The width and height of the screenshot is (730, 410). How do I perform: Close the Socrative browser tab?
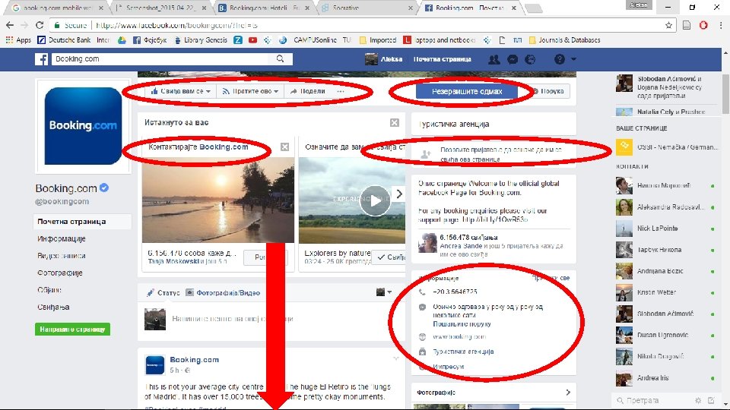[410, 8]
